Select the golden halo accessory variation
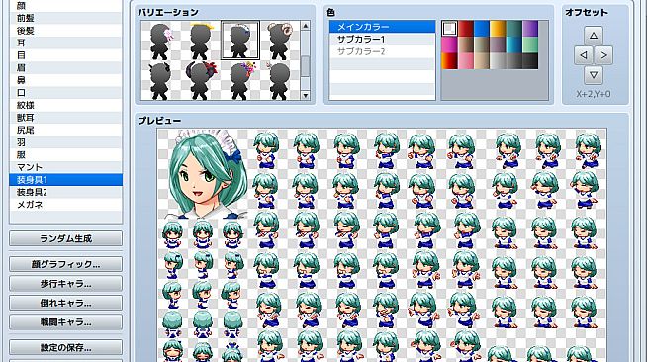 pyautogui.click(x=201, y=41)
